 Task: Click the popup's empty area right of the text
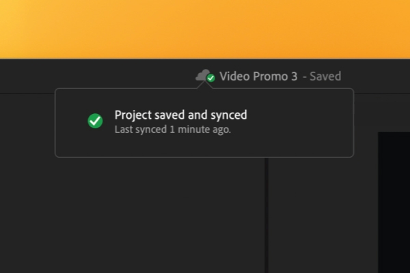coord(301,123)
